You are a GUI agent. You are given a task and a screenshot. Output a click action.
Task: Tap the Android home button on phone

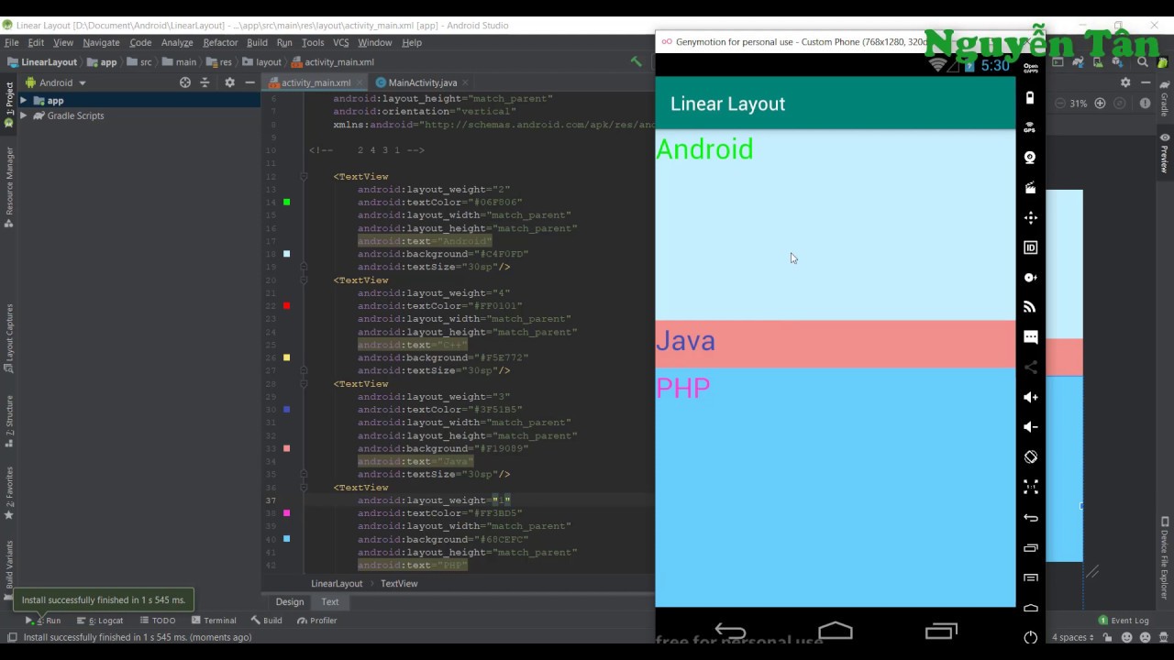pos(835,631)
